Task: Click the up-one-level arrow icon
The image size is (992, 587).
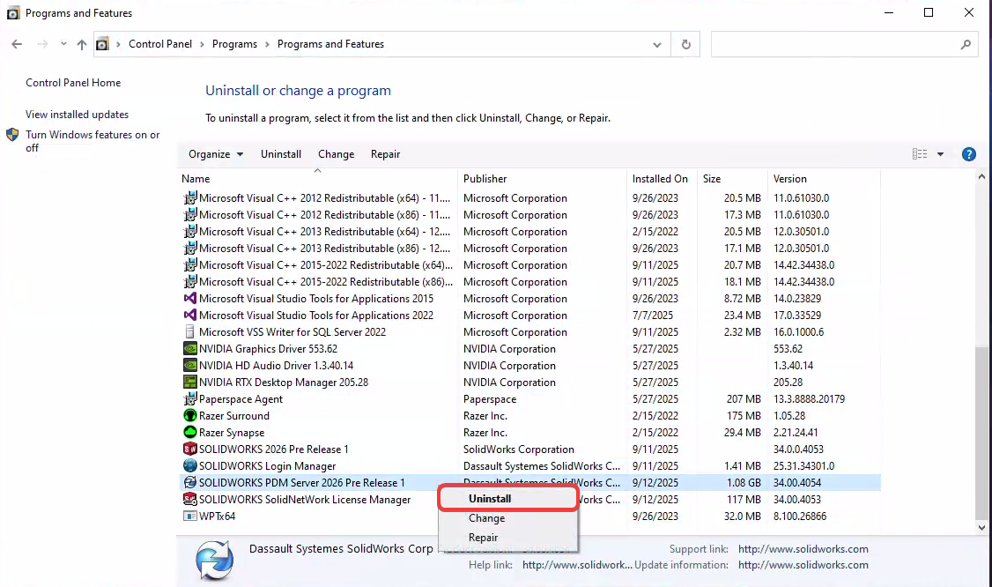Action: point(81,43)
